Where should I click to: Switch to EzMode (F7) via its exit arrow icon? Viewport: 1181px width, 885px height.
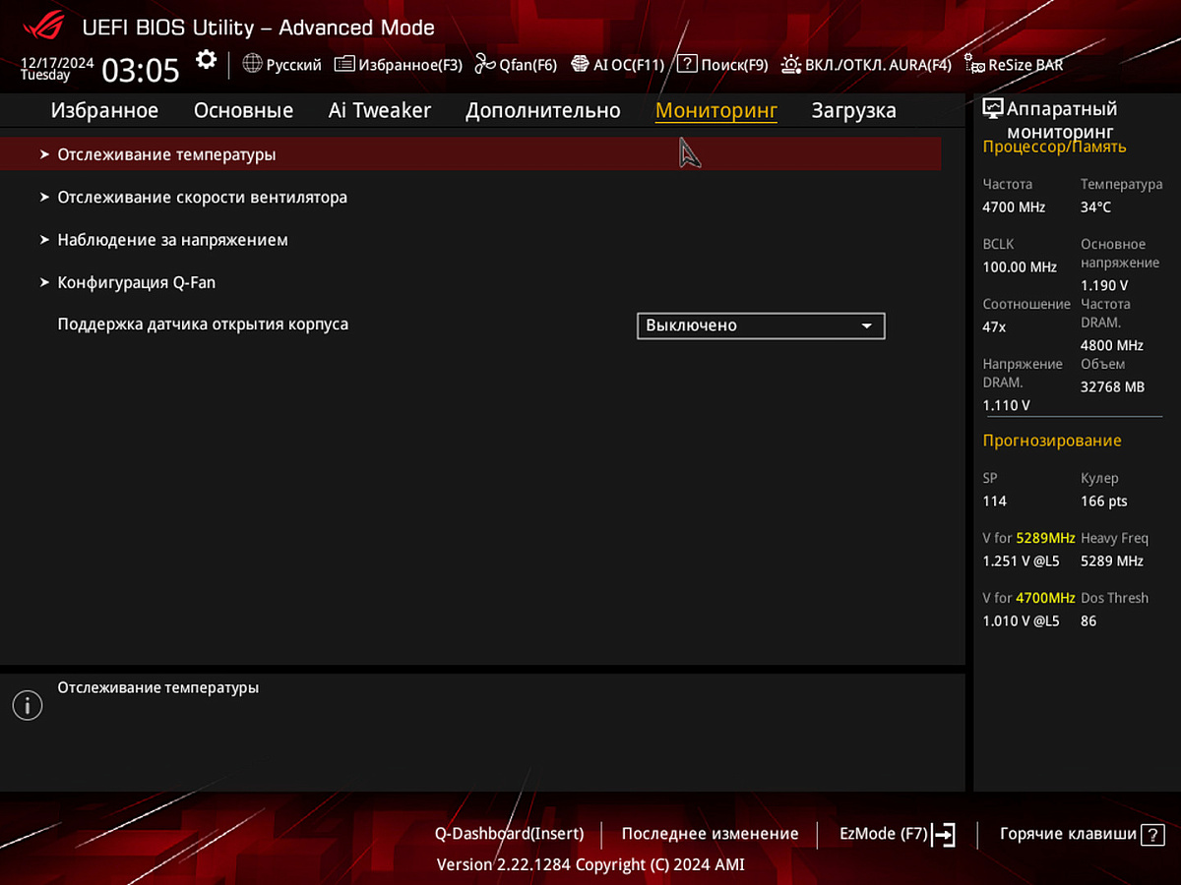coord(944,835)
